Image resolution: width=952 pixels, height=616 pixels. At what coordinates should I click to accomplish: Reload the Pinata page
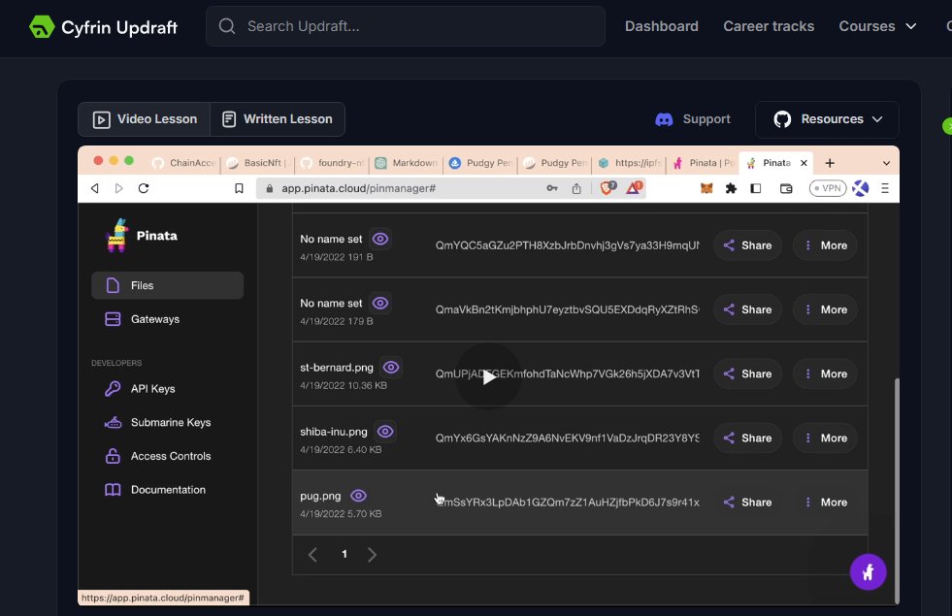(x=144, y=188)
